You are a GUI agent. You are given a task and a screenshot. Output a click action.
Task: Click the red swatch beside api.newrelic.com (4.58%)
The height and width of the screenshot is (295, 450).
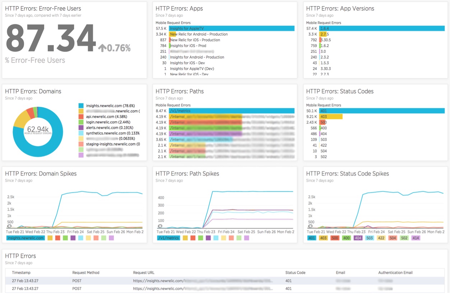(81, 117)
